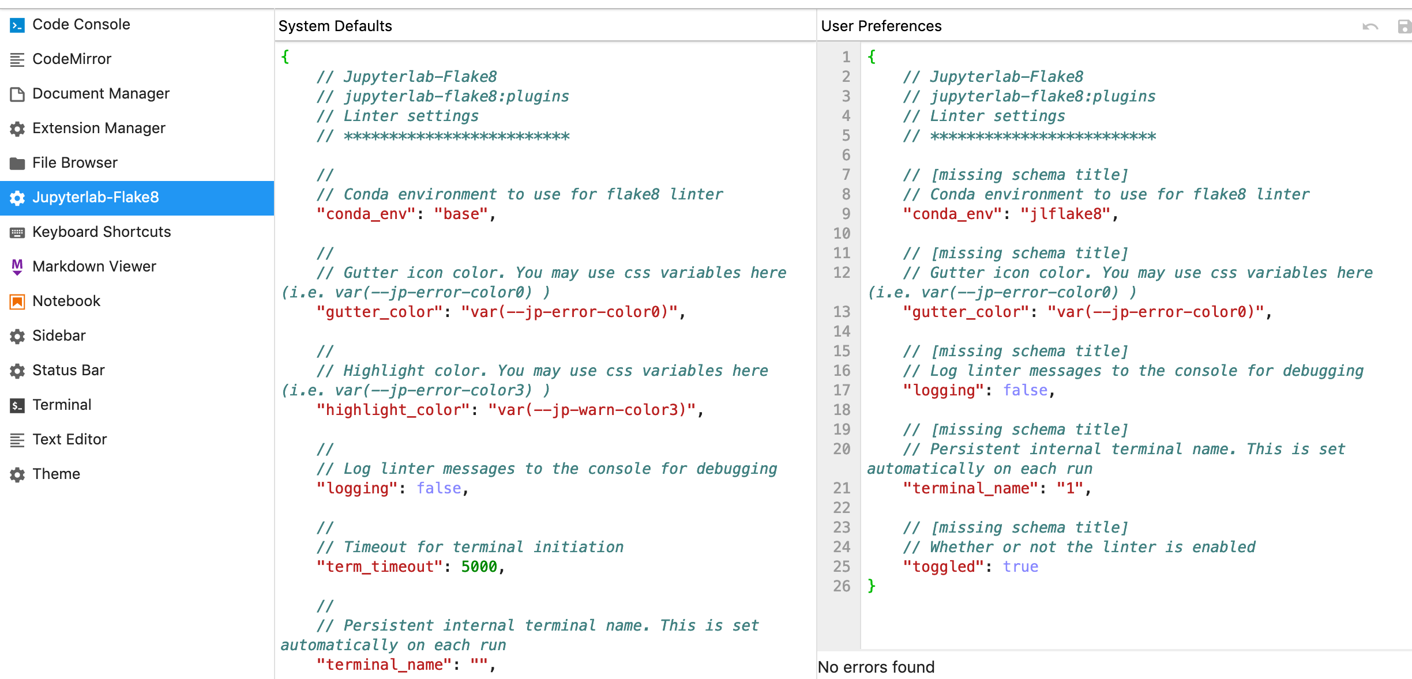The height and width of the screenshot is (679, 1412).
Task: Undo changes in User Preferences
Action: (x=1370, y=27)
